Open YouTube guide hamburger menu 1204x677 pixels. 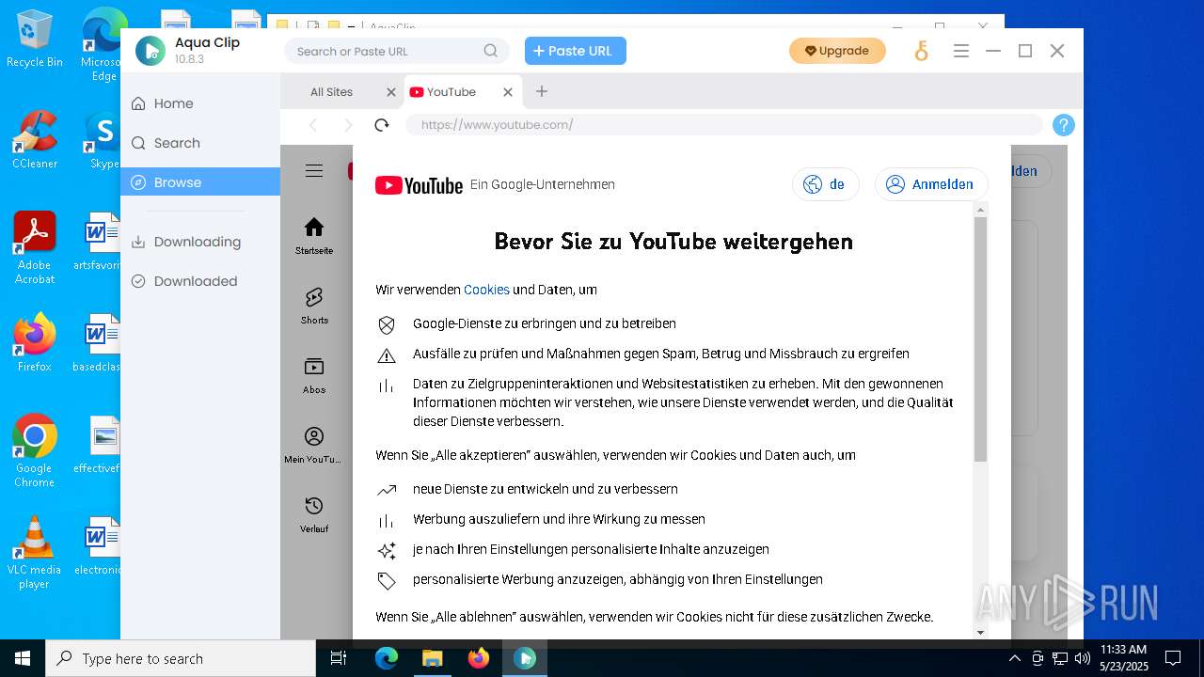(x=314, y=170)
